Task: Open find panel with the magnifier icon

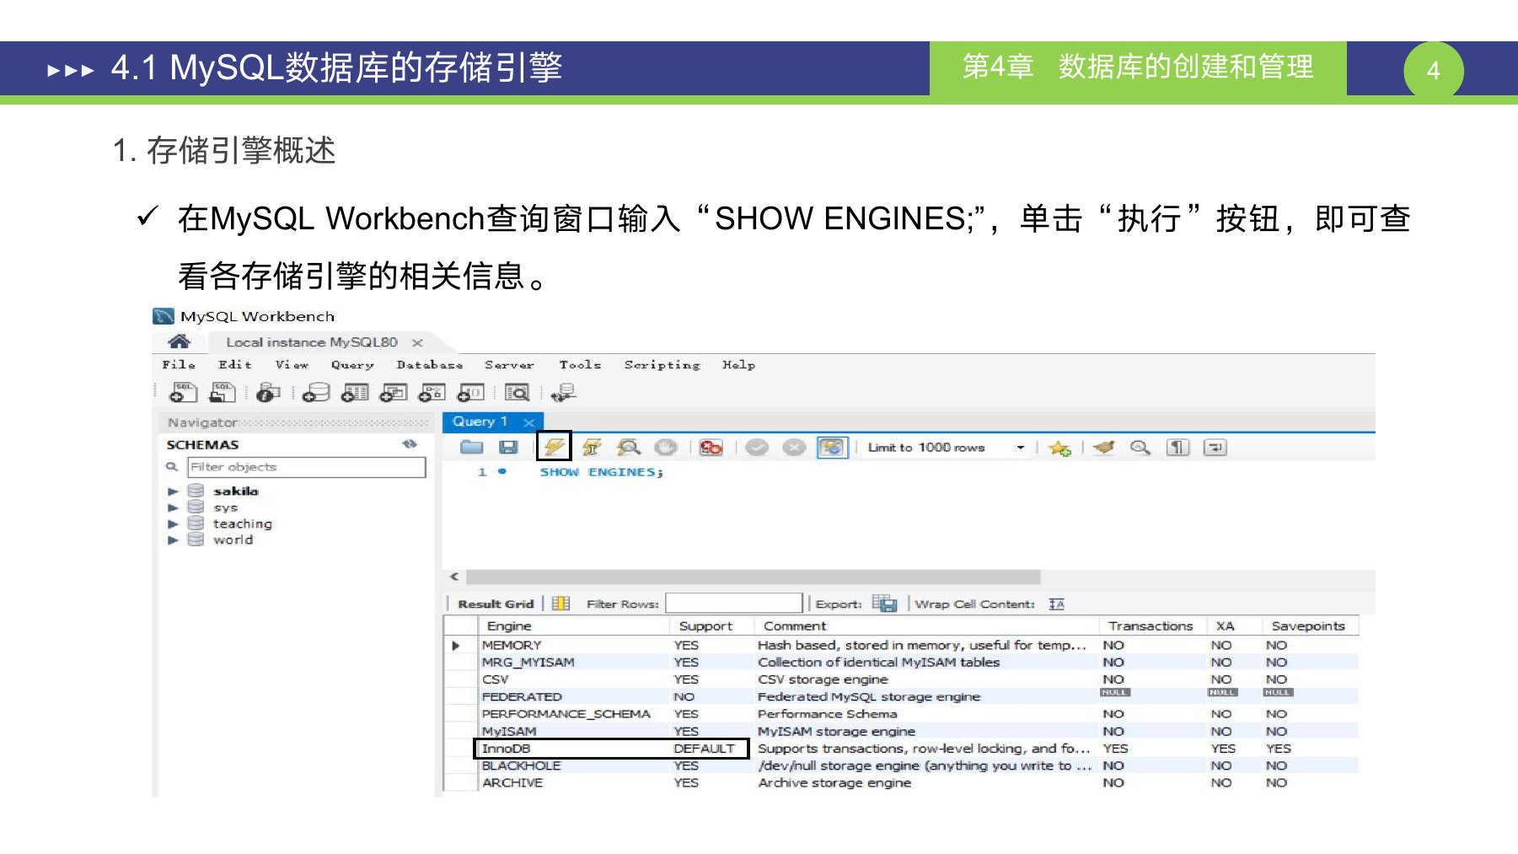Action: pyautogui.click(x=1140, y=447)
